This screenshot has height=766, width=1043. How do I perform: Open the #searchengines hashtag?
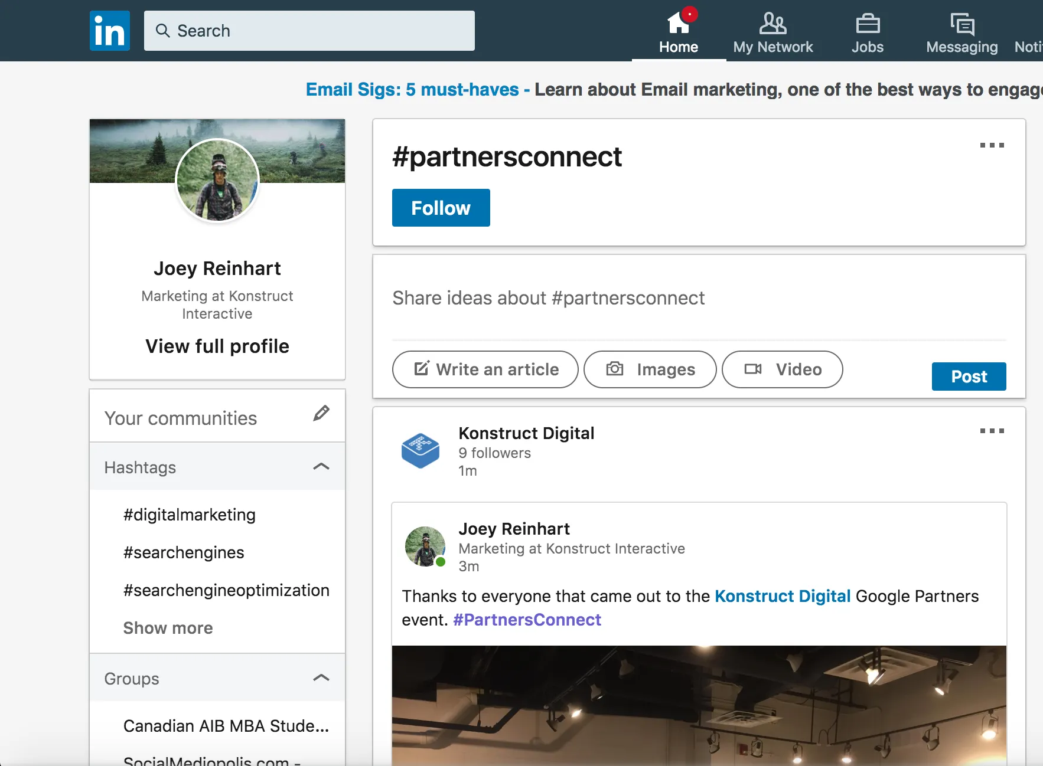click(x=184, y=552)
